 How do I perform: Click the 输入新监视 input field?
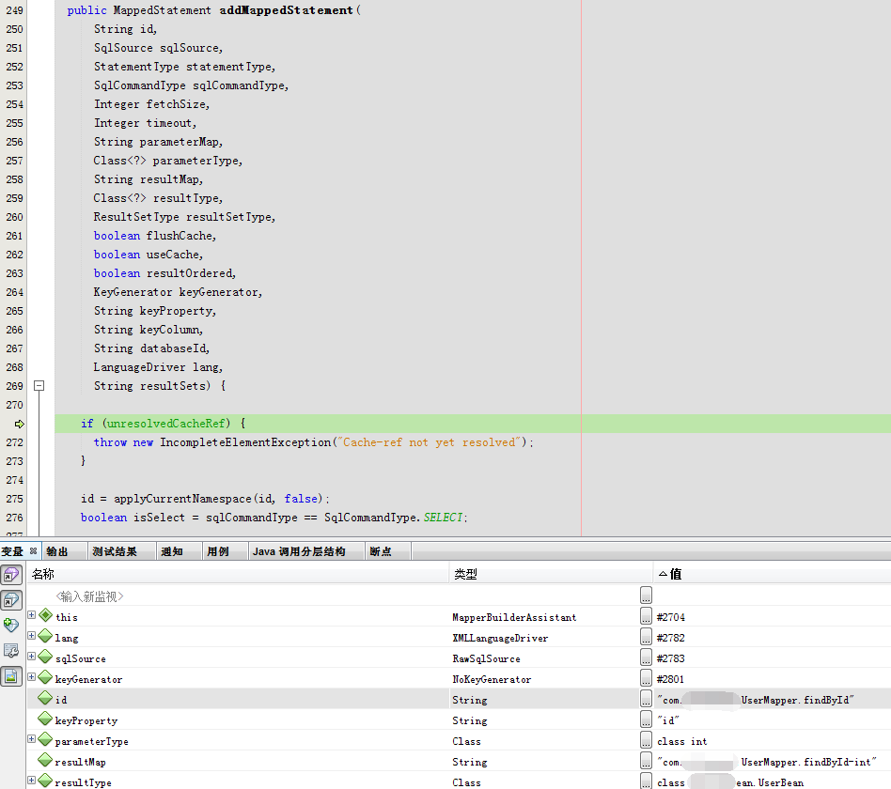click(x=89, y=596)
